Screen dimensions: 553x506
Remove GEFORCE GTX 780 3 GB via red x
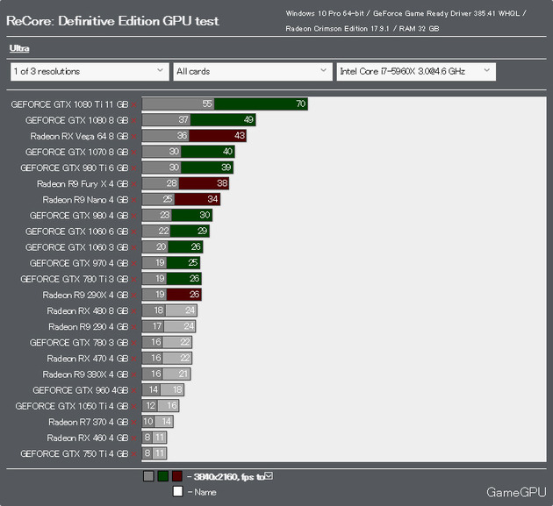tap(133, 343)
